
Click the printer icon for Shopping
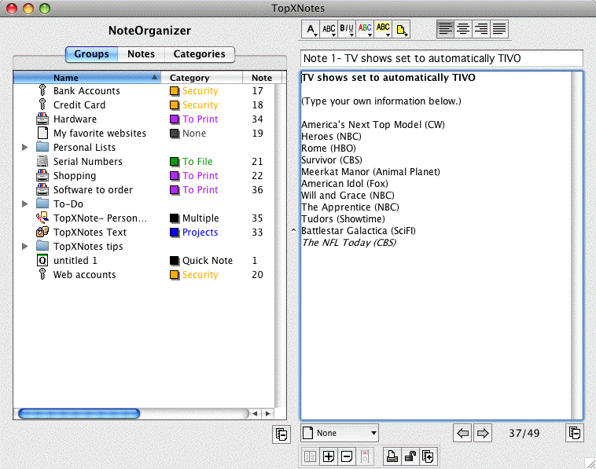point(42,175)
